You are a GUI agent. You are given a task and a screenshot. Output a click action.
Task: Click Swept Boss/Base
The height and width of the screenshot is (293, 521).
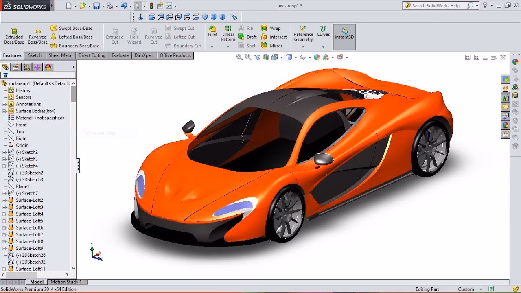tap(72, 28)
